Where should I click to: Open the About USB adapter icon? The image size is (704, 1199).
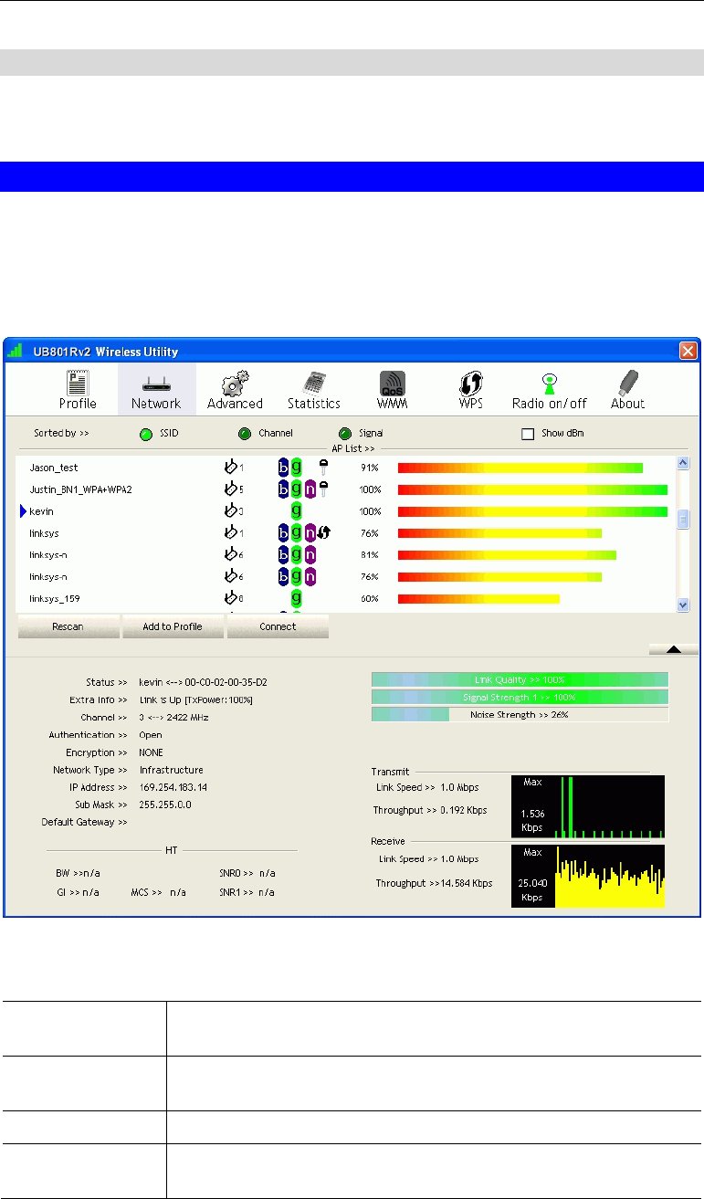tap(626, 383)
